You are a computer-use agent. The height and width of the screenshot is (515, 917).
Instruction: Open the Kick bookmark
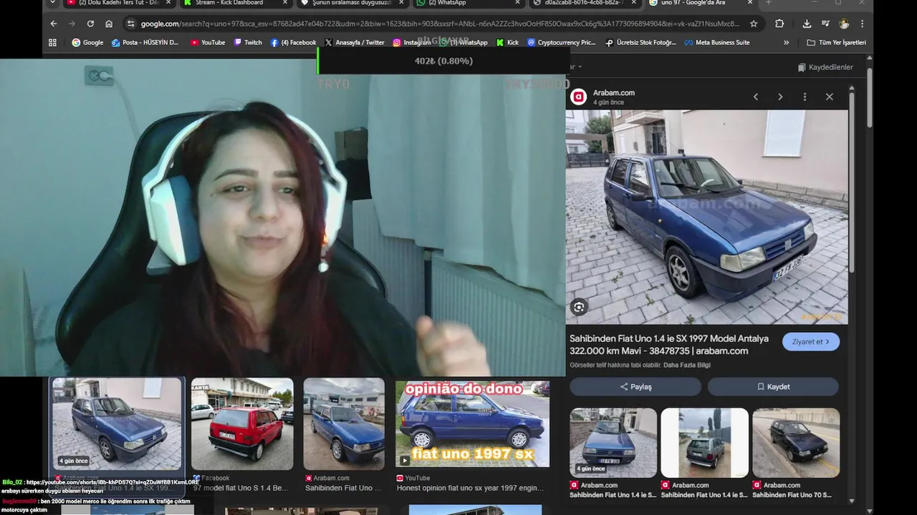(507, 43)
